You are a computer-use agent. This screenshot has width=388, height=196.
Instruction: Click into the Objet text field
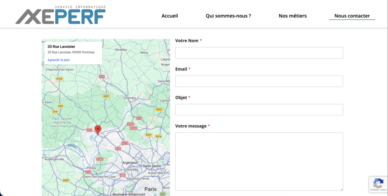point(259,110)
